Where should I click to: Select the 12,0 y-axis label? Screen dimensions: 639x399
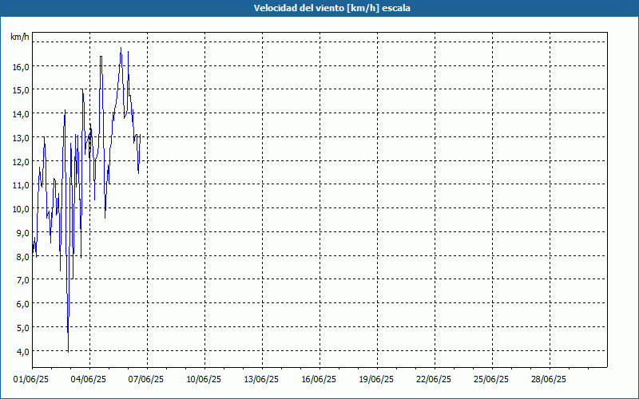coord(21,162)
